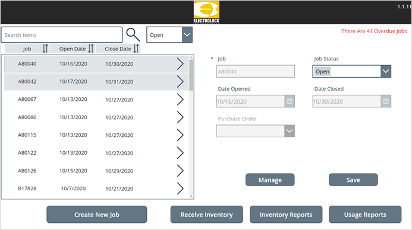Expand the Purchase Order dropdown
Image resolution: width=412 pixels, height=230 pixels.
(x=290, y=131)
